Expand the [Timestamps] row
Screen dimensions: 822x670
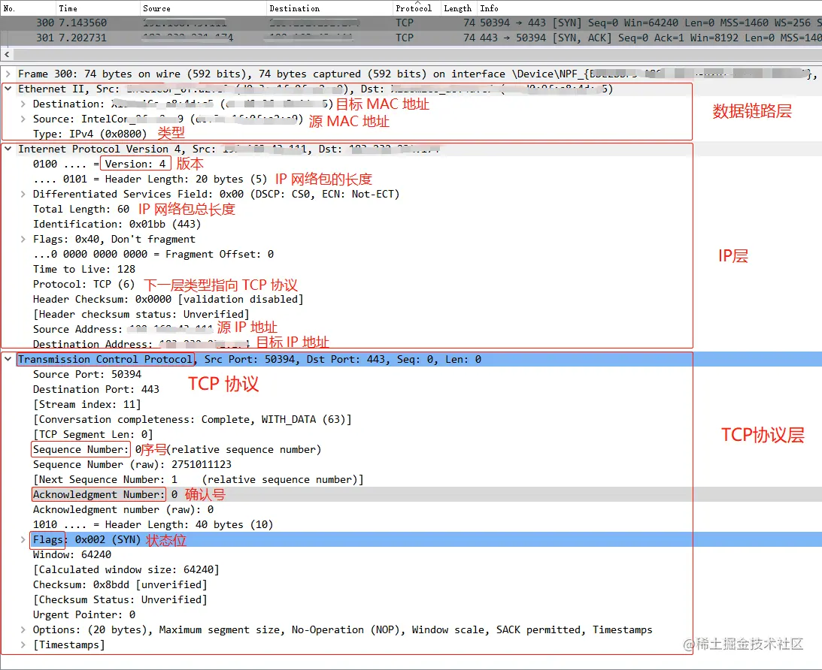point(23,645)
